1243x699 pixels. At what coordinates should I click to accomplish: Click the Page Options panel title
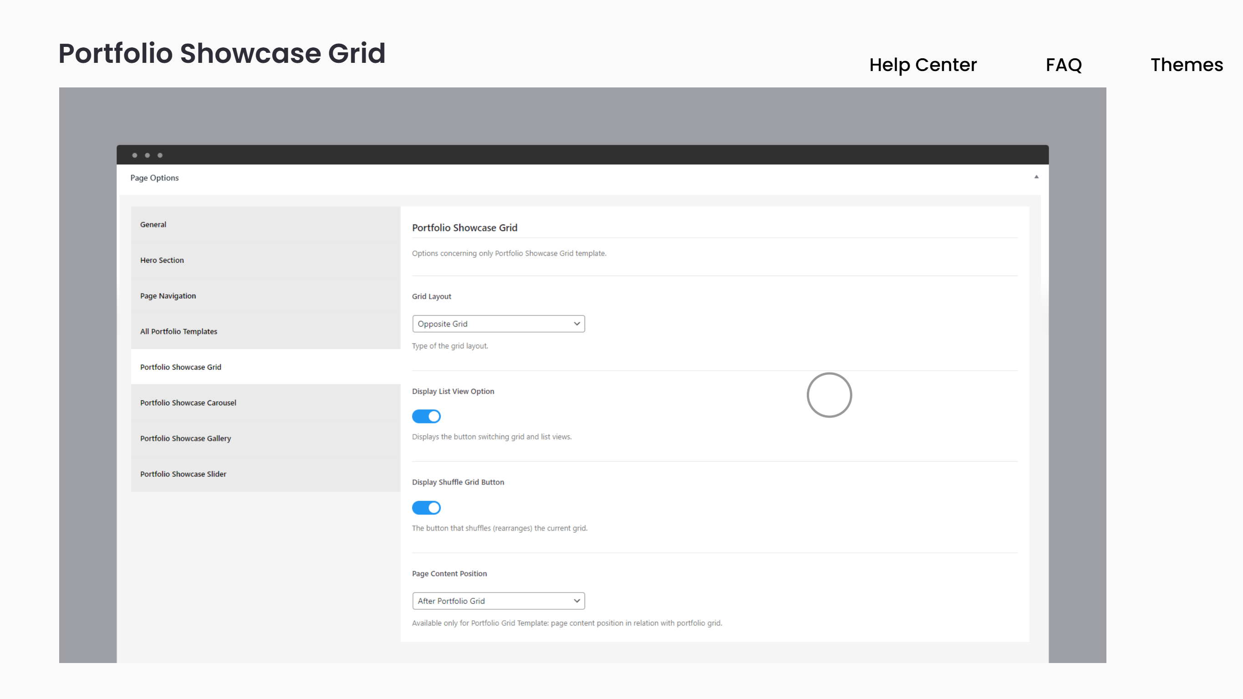click(154, 178)
